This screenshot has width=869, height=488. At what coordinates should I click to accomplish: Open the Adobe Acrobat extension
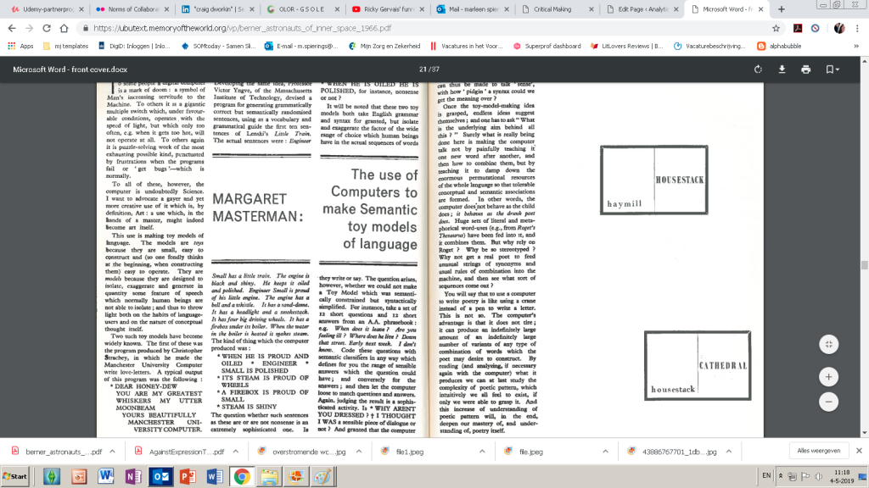pos(798,28)
